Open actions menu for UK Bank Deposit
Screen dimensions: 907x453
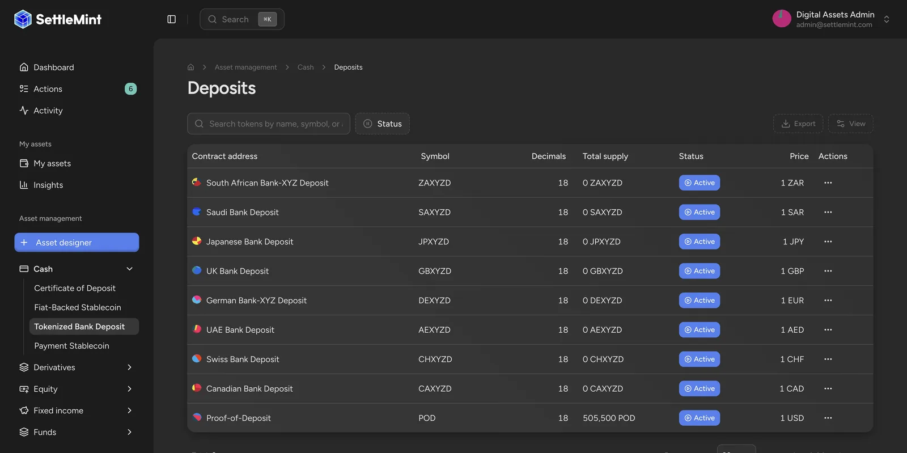point(828,271)
